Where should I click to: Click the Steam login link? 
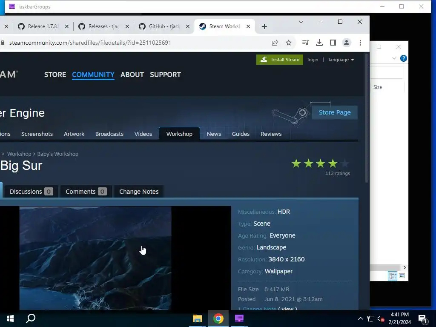click(x=313, y=60)
